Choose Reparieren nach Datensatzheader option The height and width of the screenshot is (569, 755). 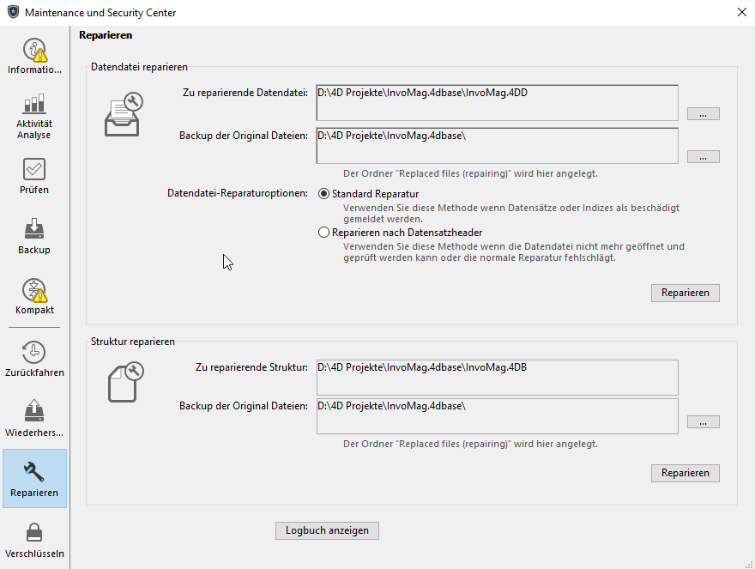pos(323,232)
